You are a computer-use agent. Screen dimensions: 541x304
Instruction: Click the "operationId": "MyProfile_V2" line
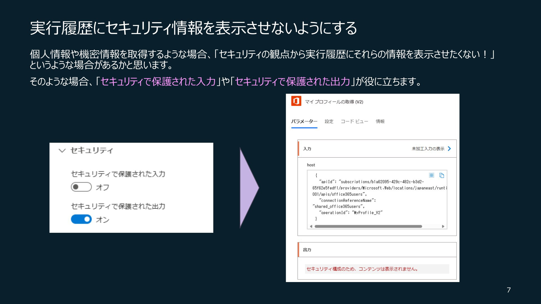(x=351, y=213)
